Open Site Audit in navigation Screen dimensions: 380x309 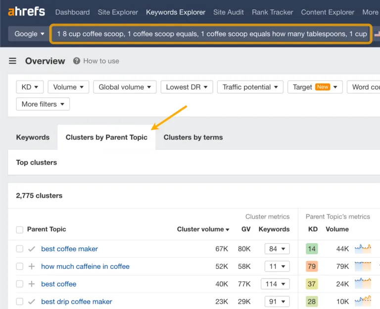pyautogui.click(x=229, y=12)
